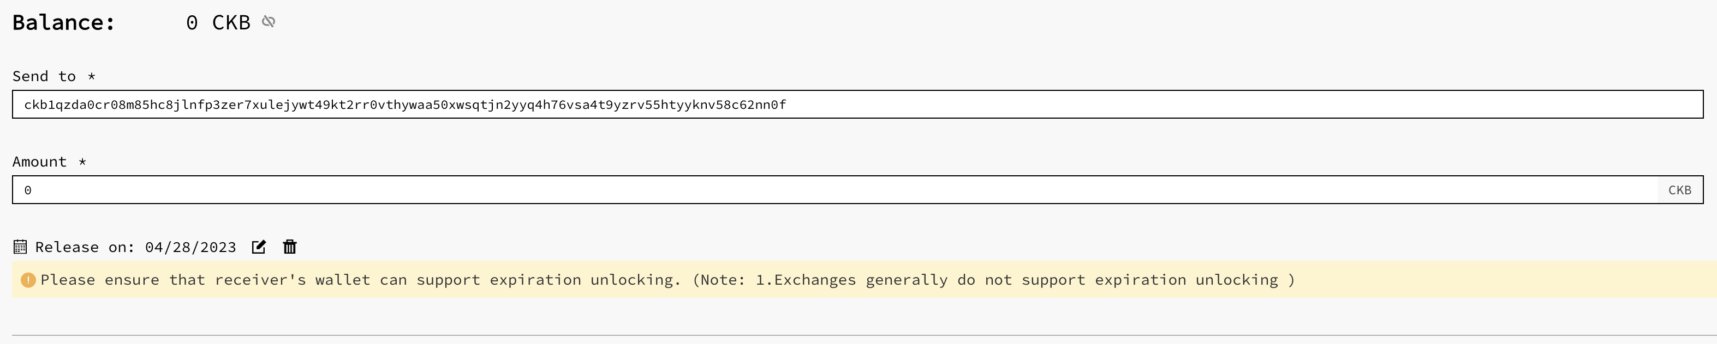Click the asterisk beside Send to
Viewport: 1717px width, 344px height.
92,76
